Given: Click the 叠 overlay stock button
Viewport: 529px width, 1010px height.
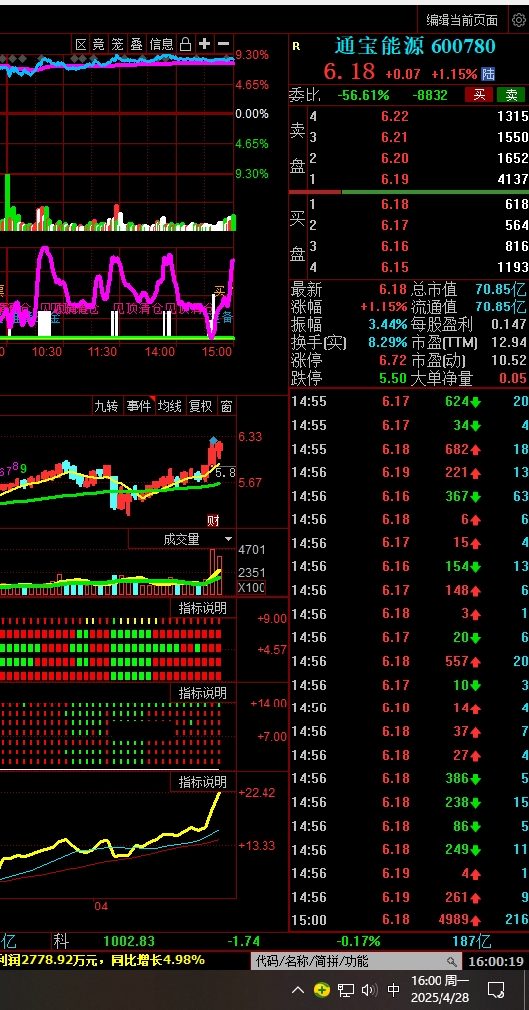Looking at the screenshot, I should click(136, 44).
